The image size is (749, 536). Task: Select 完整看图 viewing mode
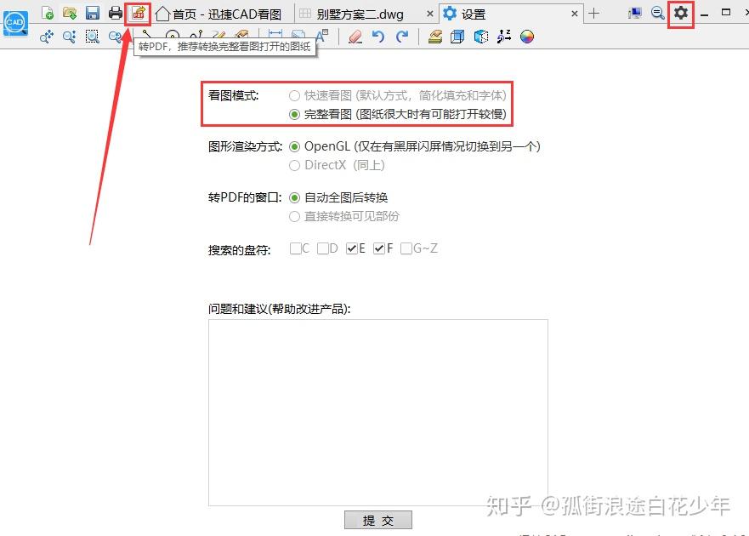[294, 114]
